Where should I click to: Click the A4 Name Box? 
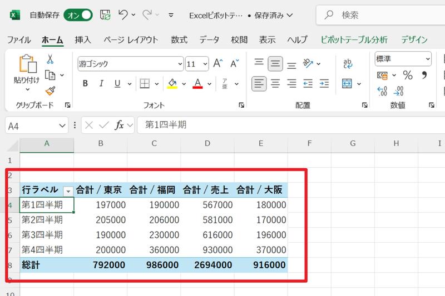point(37,126)
